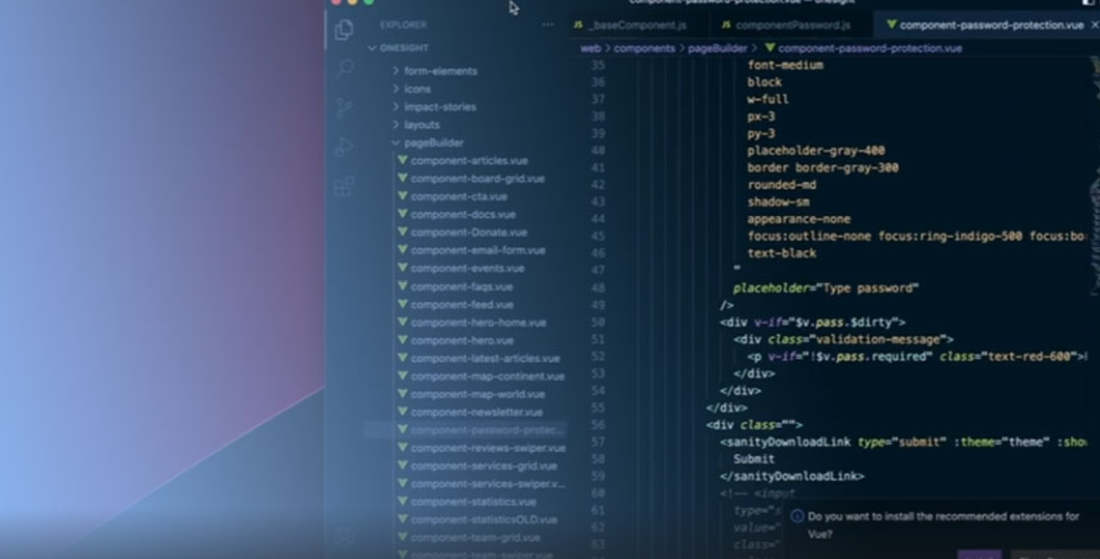This screenshot has height=559, width=1100.
Task: Click 'components' breadcrumb segment
Action: click(644, 48)
